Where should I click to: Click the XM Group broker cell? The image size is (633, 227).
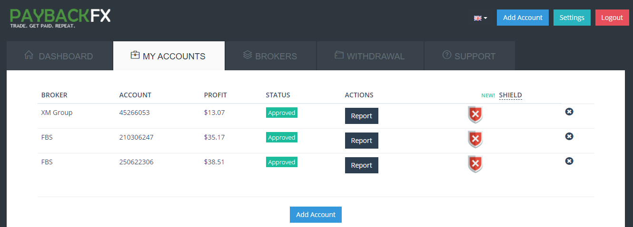[57, 113]
